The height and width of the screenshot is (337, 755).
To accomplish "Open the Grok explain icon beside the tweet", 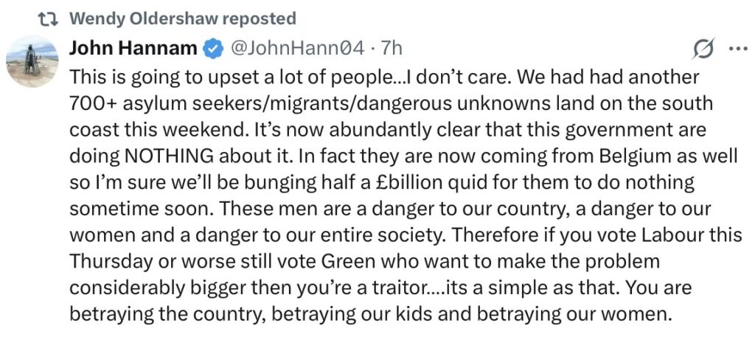I will tap(703, 48).
